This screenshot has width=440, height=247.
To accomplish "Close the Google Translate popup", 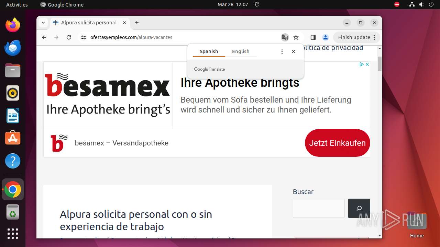I will coord(294,51).
